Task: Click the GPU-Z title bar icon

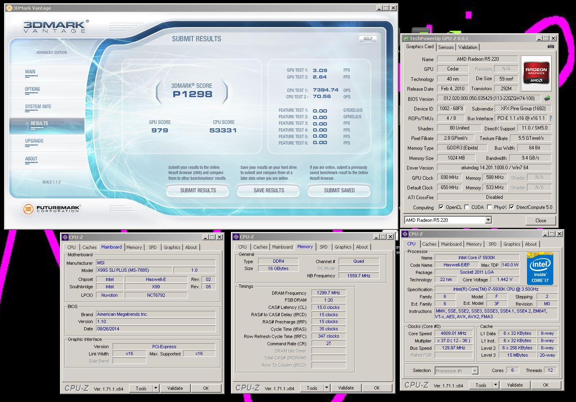Action: [x=405, y=38]
